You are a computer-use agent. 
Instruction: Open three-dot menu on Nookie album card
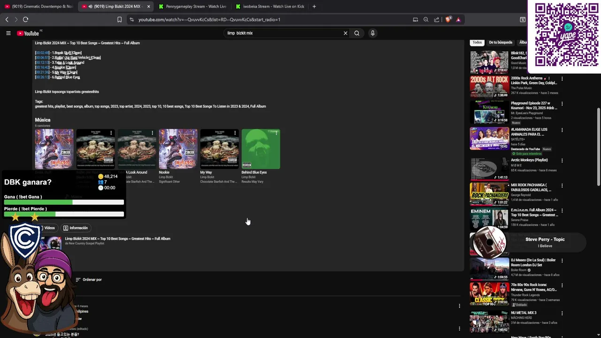[x=193, y=133]
